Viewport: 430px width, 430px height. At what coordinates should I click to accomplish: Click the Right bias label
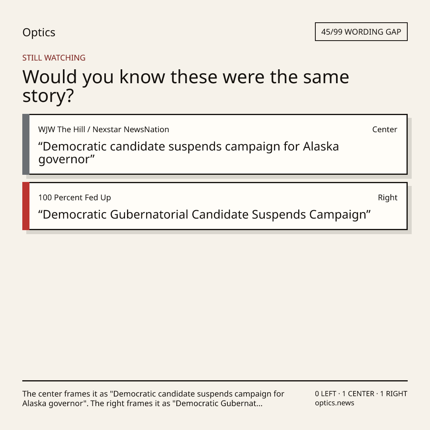pos(387,197)
